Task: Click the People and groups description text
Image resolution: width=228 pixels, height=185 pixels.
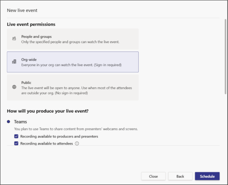Action: click(x=70, y=42)
